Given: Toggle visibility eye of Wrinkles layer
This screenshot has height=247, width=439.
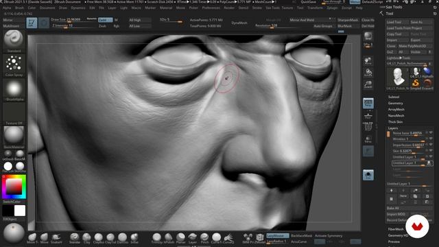Looking at the screenshot, I should (431, 139).
